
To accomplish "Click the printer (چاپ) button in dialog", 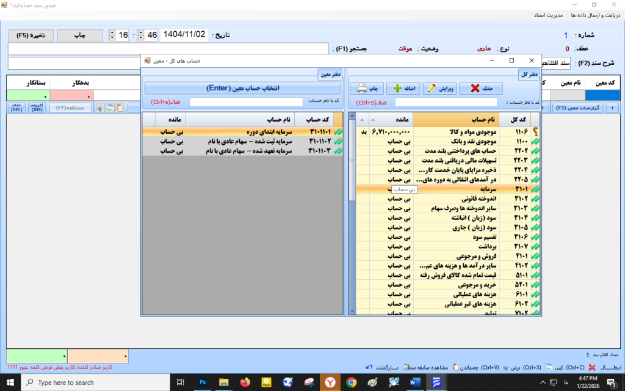I will pos(366,89).
